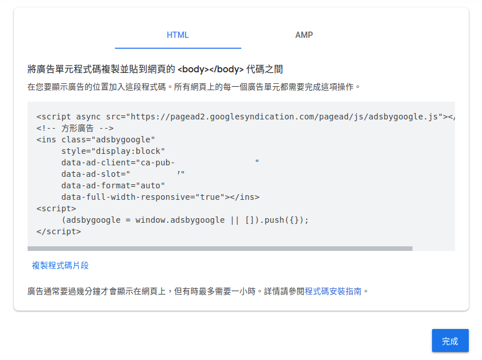Open the 程式碼安裝指南 link
Viewport: 482px width, 360px height.
[333, 291]
